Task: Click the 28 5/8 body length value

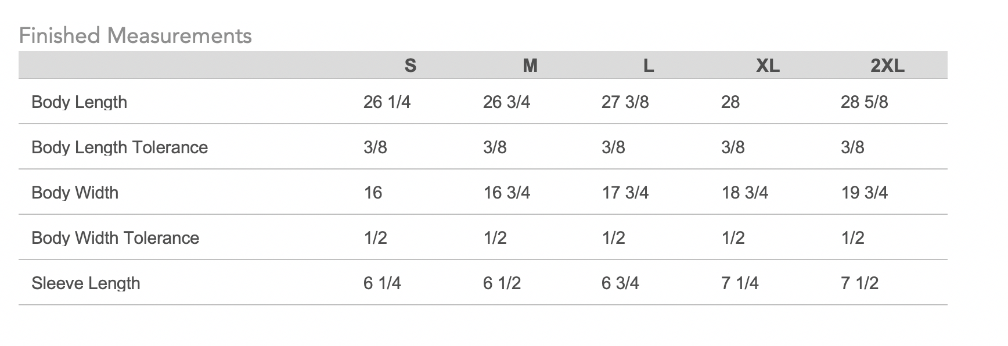Action: [864, 102]
